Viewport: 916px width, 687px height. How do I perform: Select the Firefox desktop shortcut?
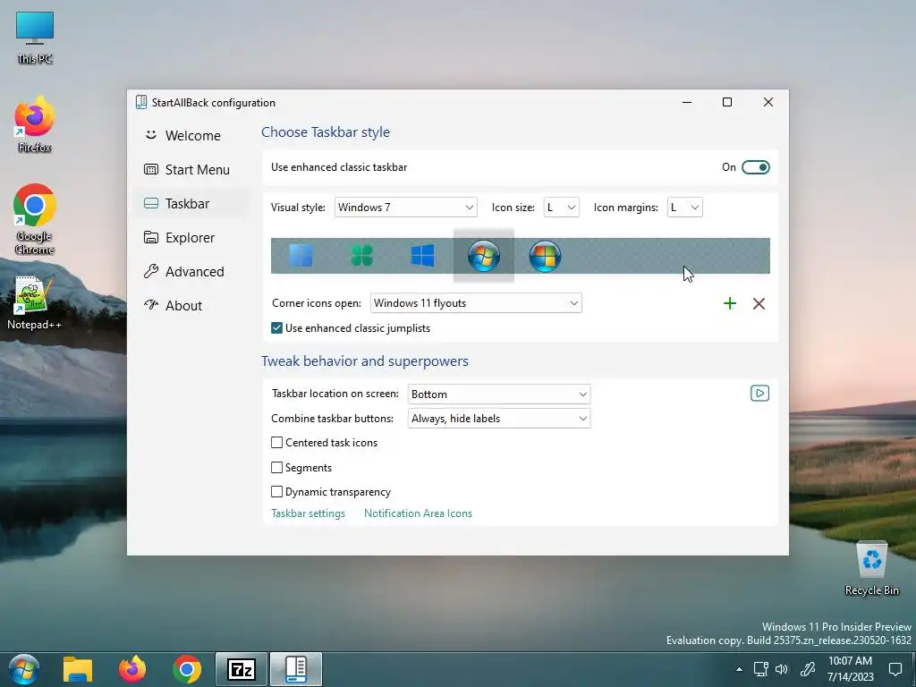[35, 125]
